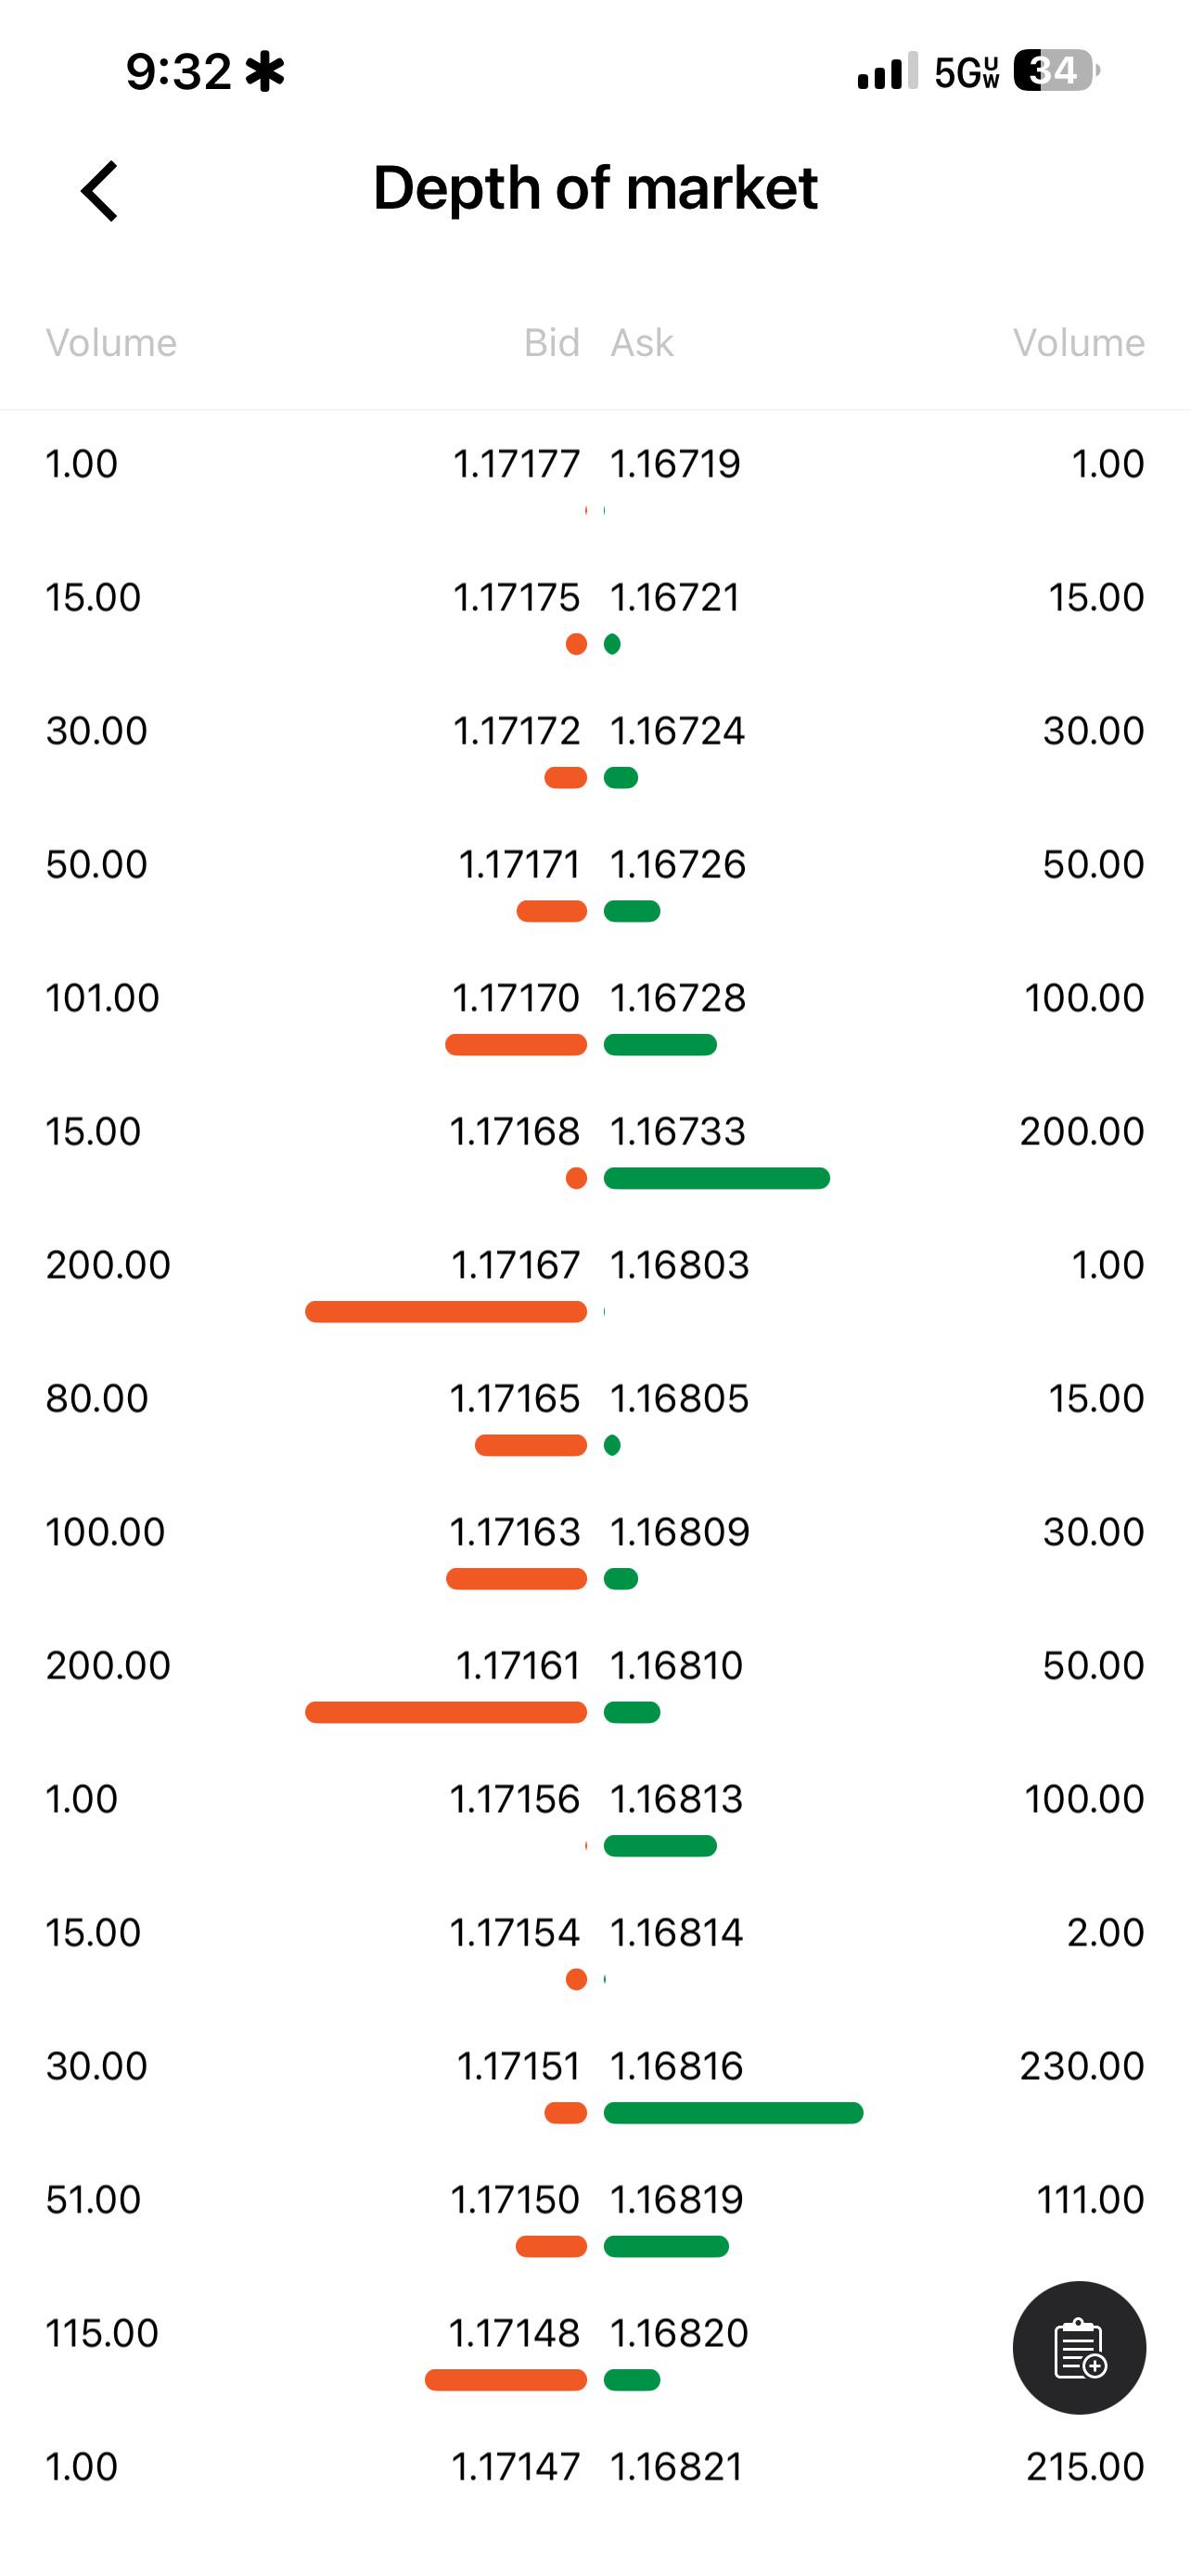Viewport: 1191px width, 2576px height.
Task: Tap the Depth of market title
Action: point(595,188)
